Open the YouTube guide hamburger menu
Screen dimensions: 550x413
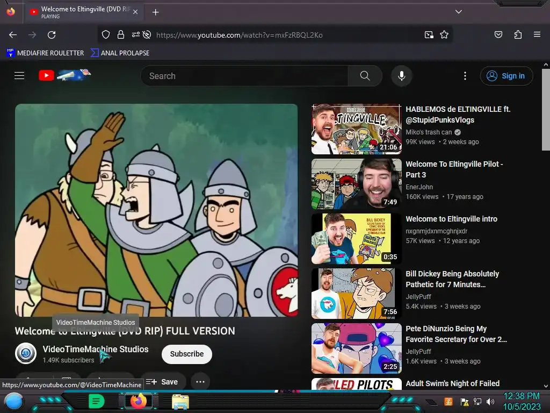19,75
